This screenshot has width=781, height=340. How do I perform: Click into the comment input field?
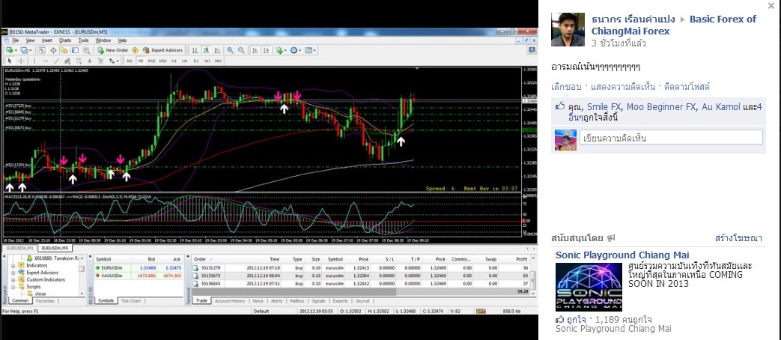670,138
